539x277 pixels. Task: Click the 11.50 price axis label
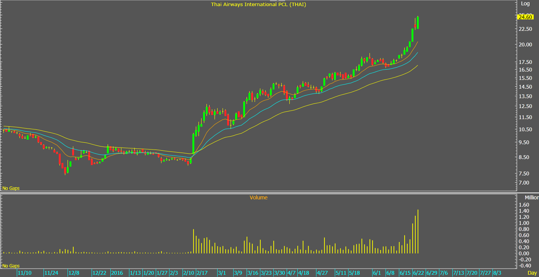pyautogui.click(x=526, y=118)
